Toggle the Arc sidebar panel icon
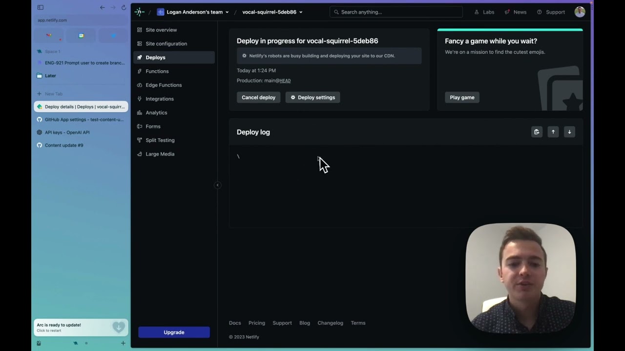The width and height of the screenshot is (625, 351). pyautogui.click(x=41, y=7)
